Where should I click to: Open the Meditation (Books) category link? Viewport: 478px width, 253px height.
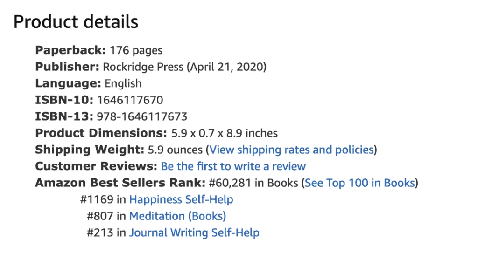(x=178, y=216)
